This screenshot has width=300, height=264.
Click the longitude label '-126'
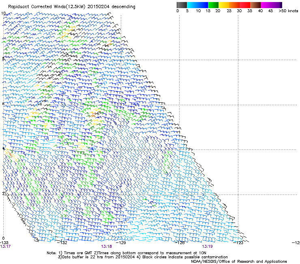click(x=180, y=242)
